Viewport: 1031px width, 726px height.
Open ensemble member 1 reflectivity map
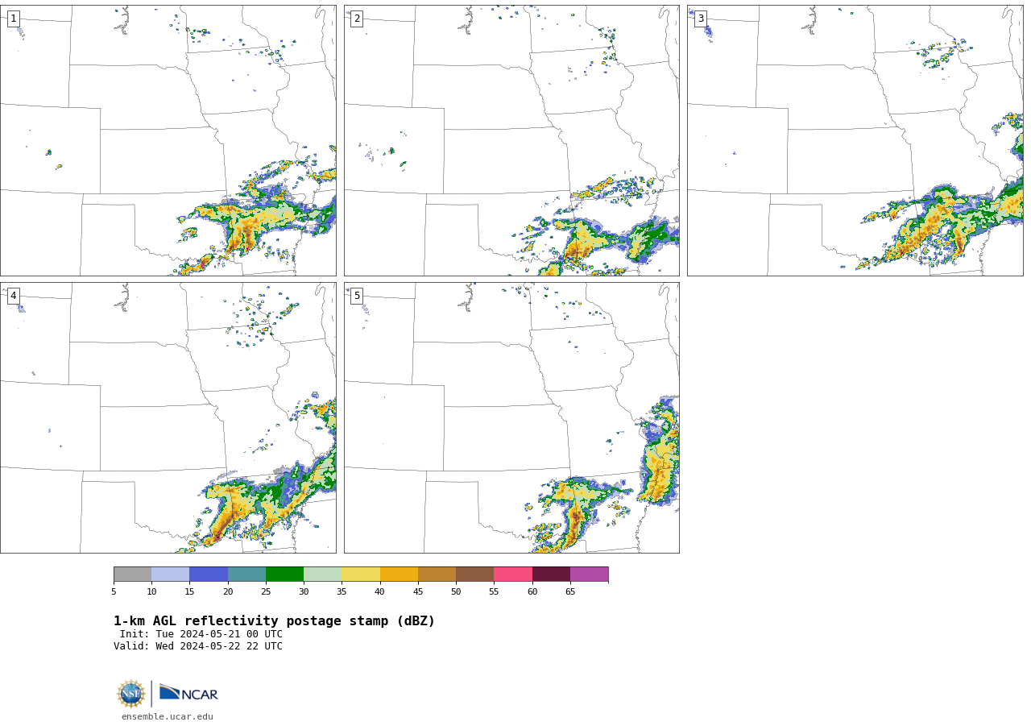pos(168,140)
